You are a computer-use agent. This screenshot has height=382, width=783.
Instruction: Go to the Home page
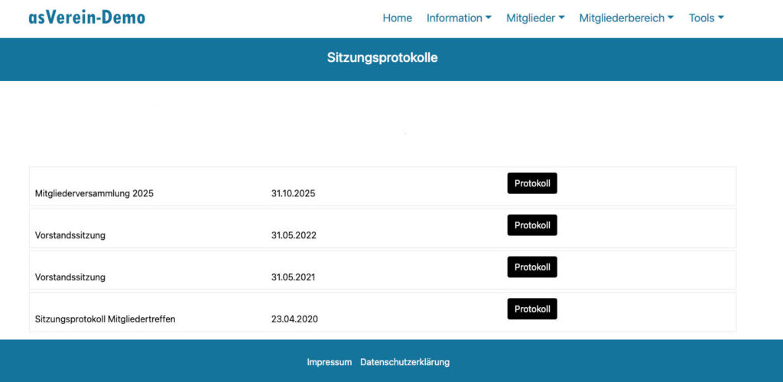coord(397,18)
